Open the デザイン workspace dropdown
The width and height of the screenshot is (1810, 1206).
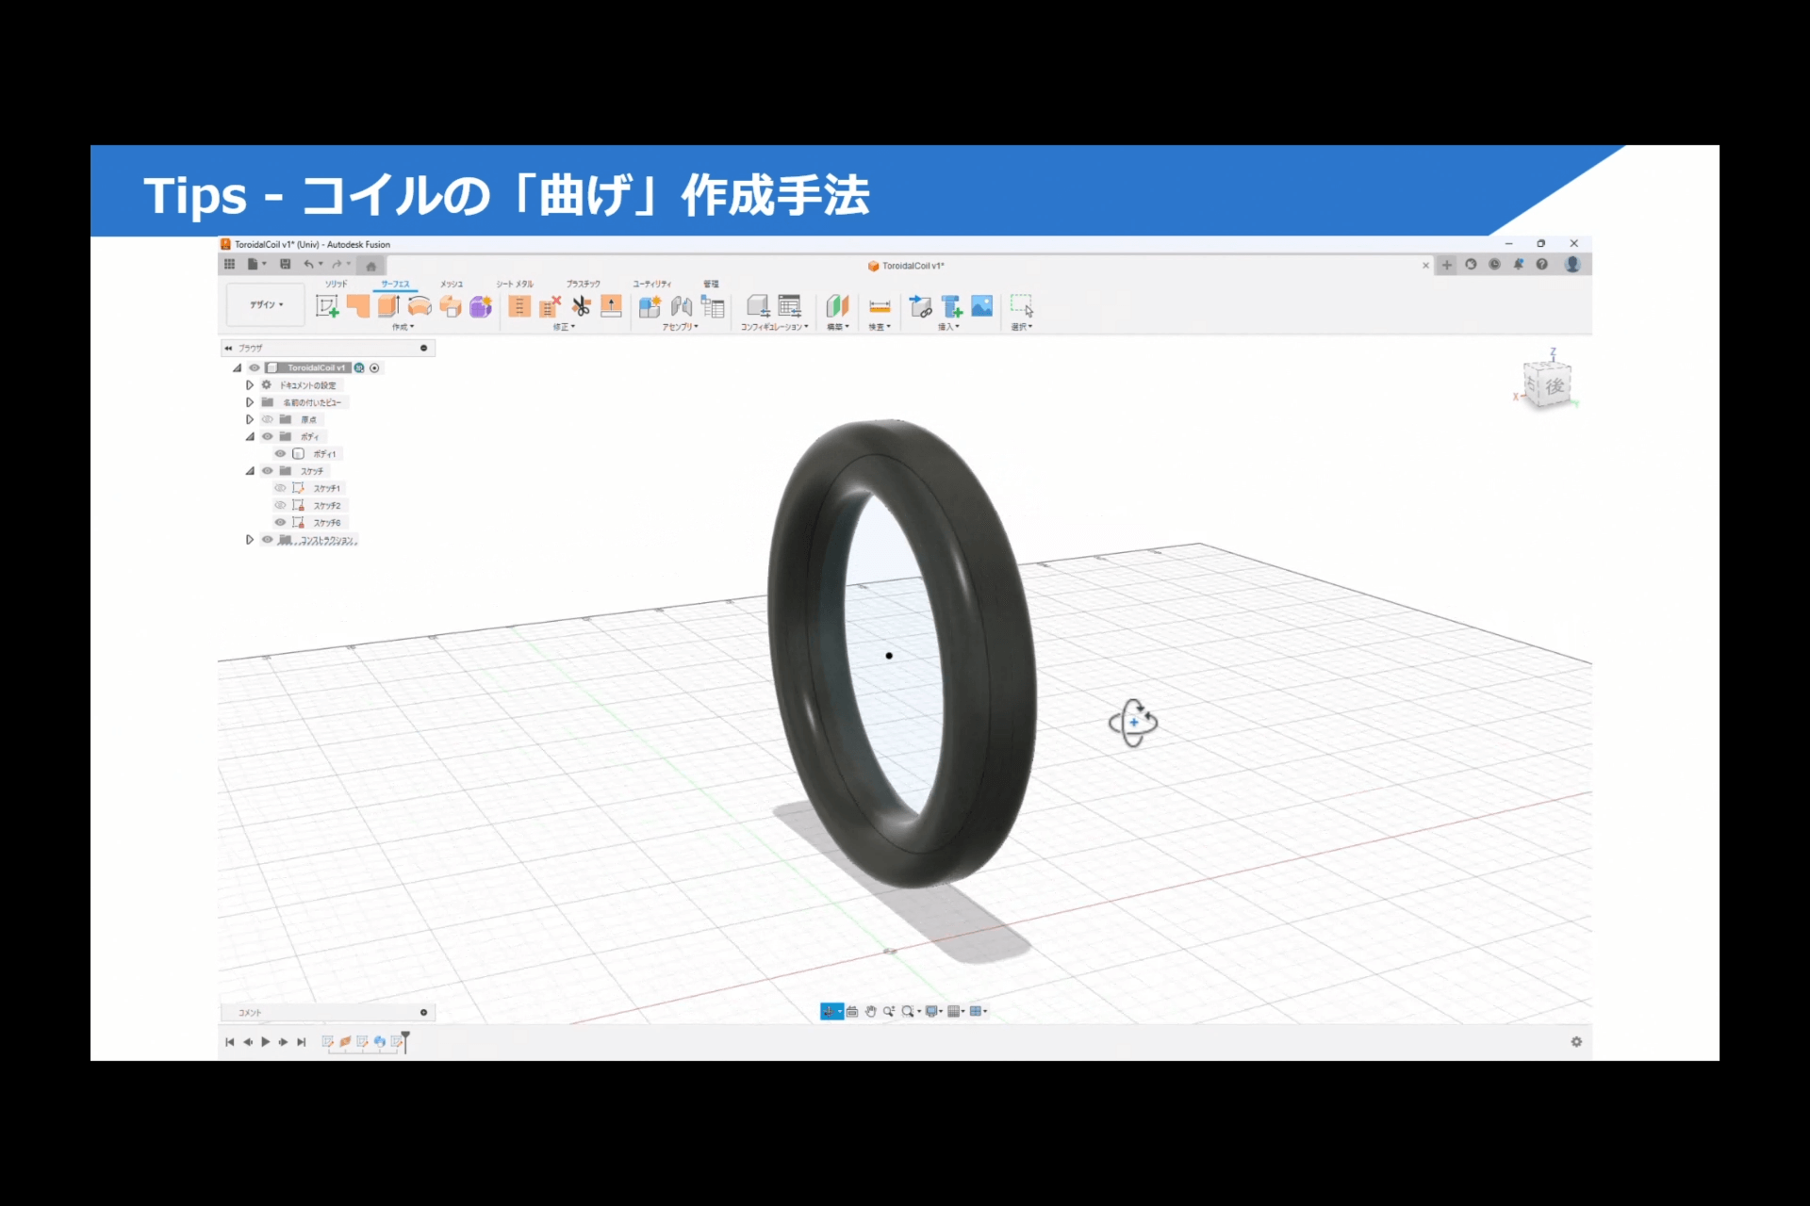click(267, 304)
